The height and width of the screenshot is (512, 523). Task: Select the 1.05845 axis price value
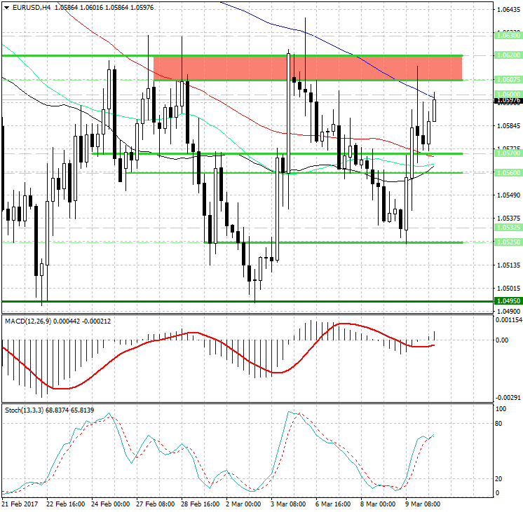(508, 125)
